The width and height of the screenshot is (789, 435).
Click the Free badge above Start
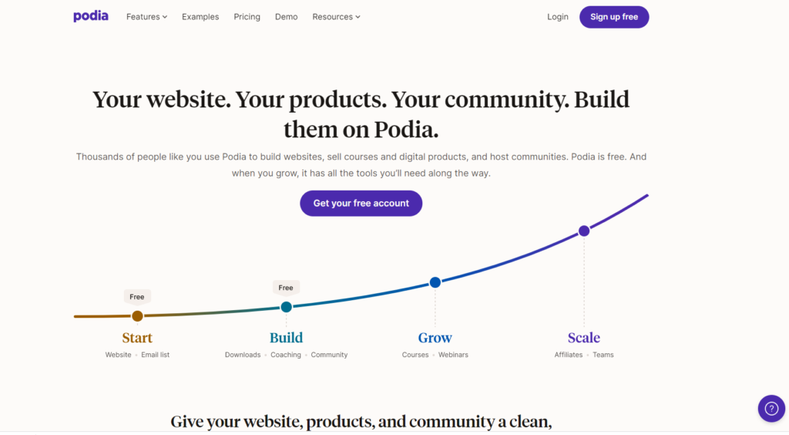137,297
